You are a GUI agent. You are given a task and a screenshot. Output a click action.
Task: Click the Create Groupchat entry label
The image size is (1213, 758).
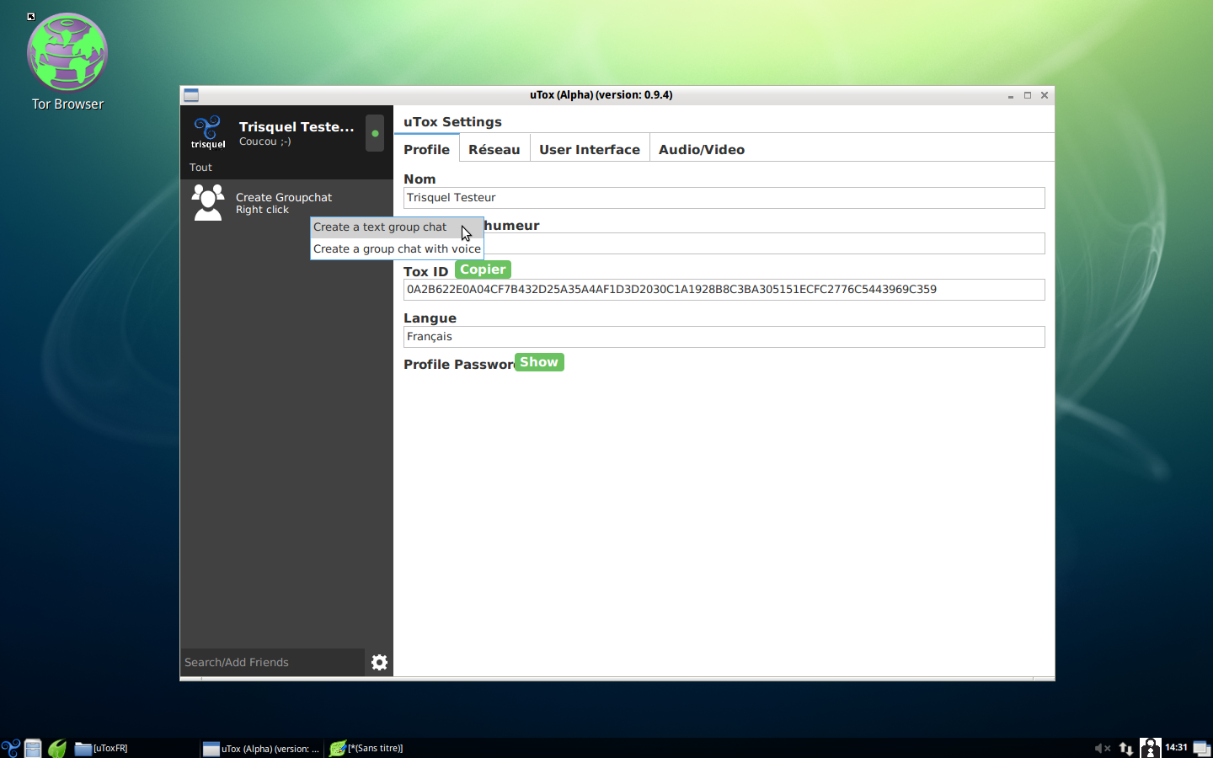[x=284, y=197]
